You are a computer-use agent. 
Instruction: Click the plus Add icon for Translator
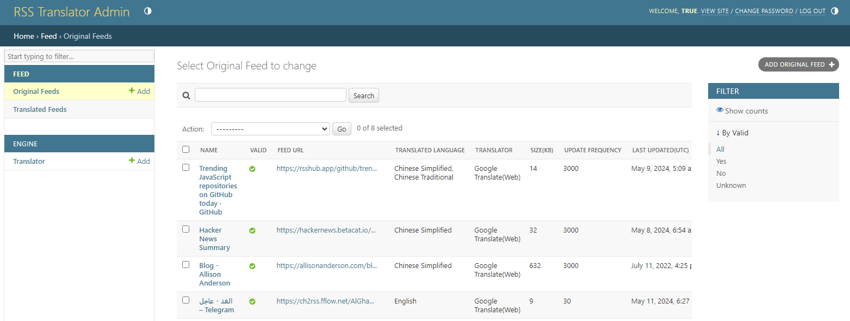pyautogui.click(x=131, y=161)
